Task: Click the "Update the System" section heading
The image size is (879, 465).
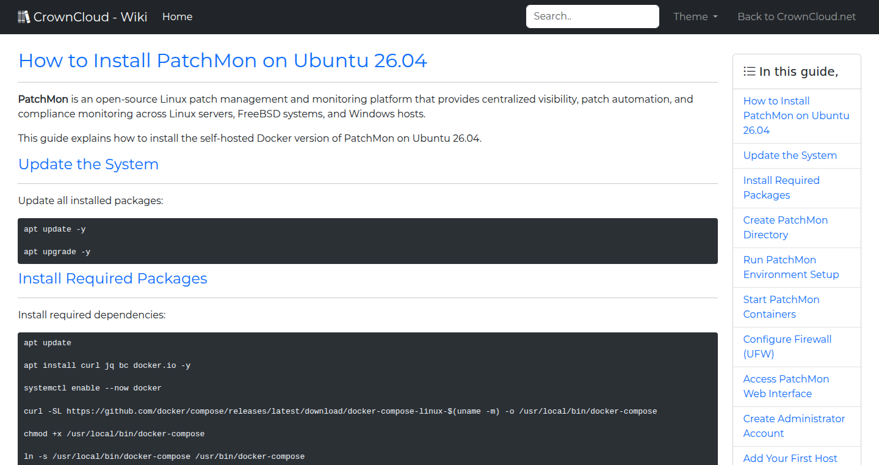Action: click(x=89, y=164)
